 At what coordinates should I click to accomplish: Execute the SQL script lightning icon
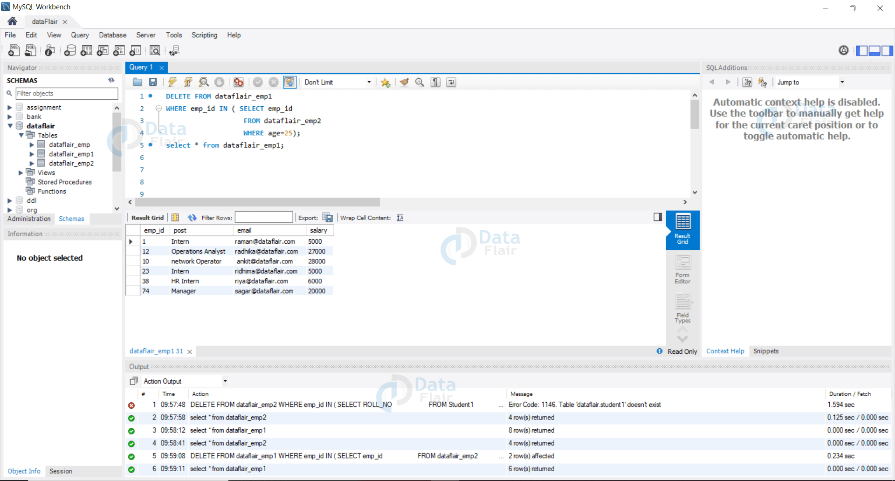pos(172,82)
